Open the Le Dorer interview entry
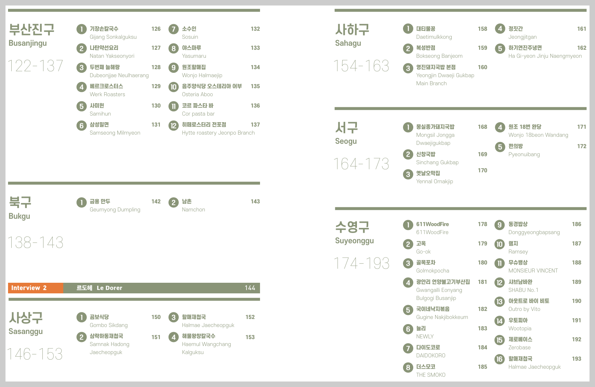The height and width of the screenshot is (387, 595). pyautogui.click(x=162, y=288)
